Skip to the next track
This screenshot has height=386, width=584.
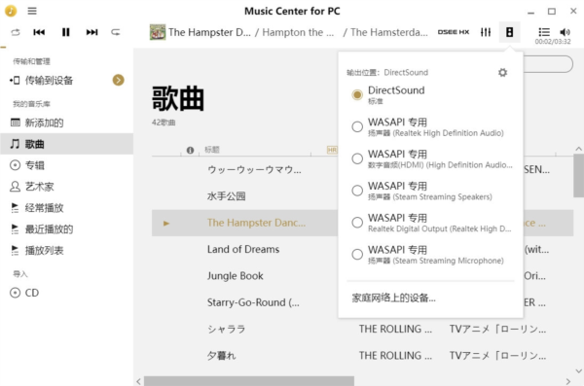click(x=91, y=32)
